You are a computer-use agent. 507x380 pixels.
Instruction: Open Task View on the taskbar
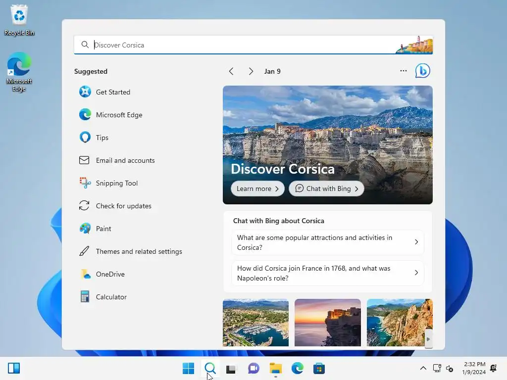coord(231,368)
